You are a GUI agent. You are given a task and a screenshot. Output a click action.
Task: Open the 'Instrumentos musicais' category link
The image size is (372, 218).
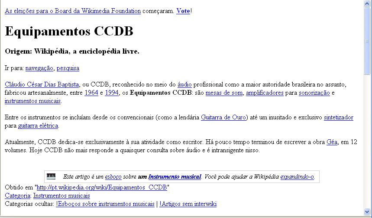68,196
